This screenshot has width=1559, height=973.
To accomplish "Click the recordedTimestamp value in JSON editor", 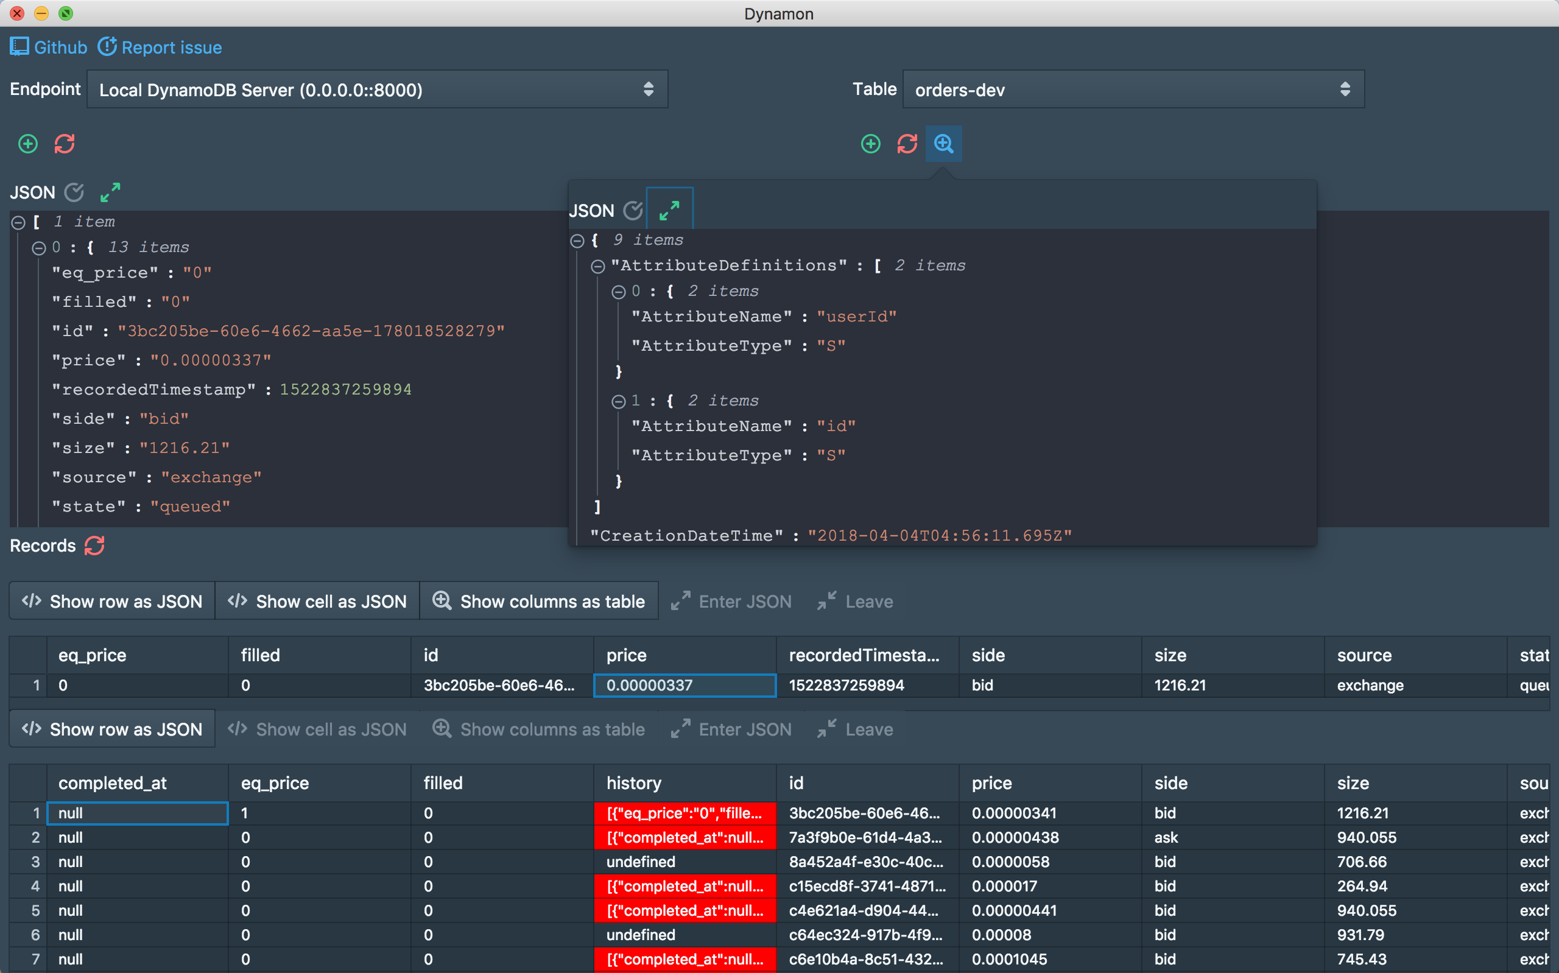I will pyautogui.click(x=345, y=389).
